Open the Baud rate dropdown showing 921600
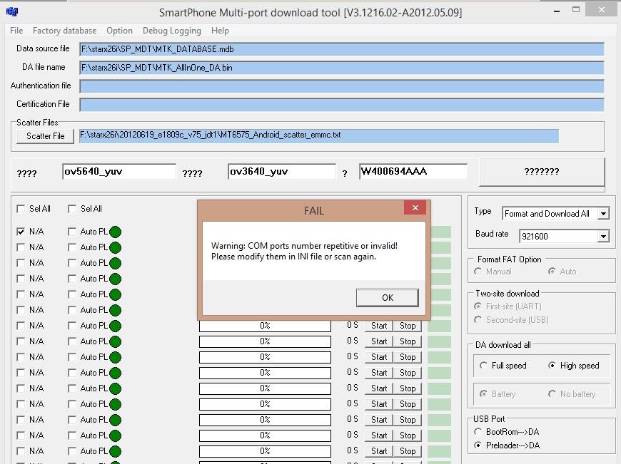 coord(603,236)
